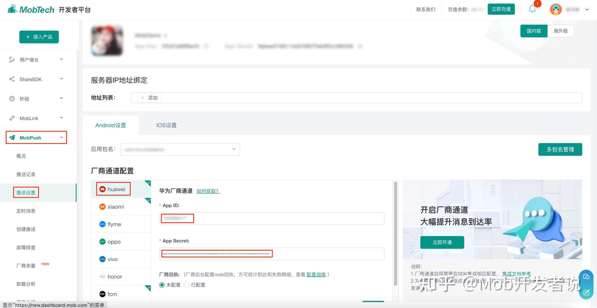The width and height of the screenshot is (597, 308).
Task: Select the fcm vendor channel
Action: coord(121,294)
